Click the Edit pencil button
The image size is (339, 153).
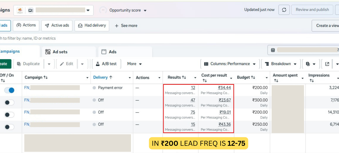click(x=66, y=64)
